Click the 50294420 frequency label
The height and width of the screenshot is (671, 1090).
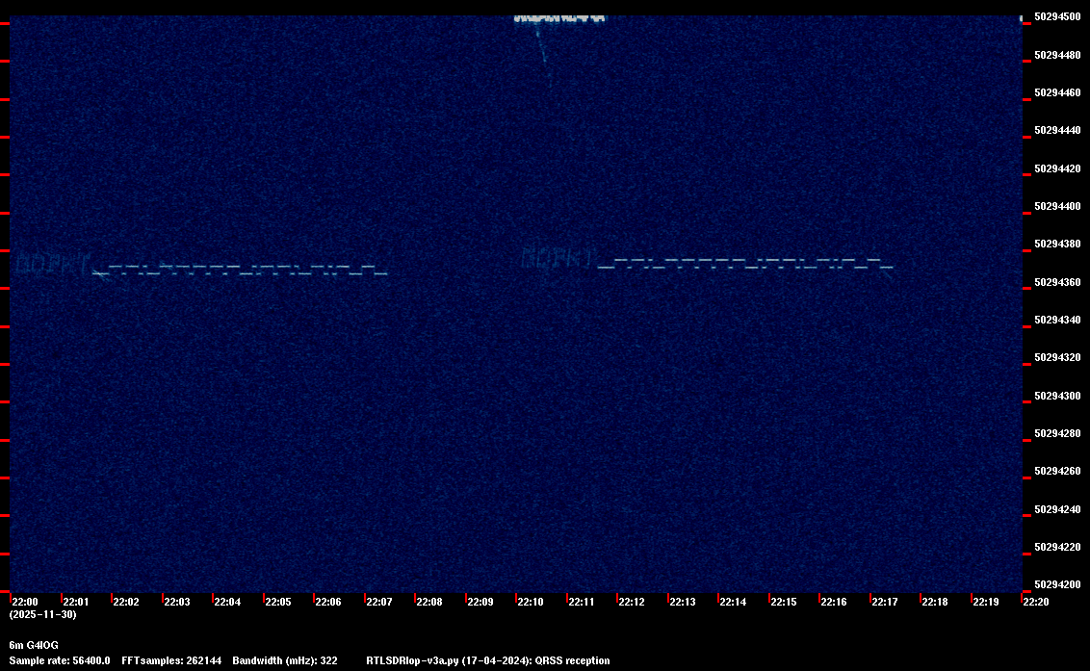[1057, 169]
